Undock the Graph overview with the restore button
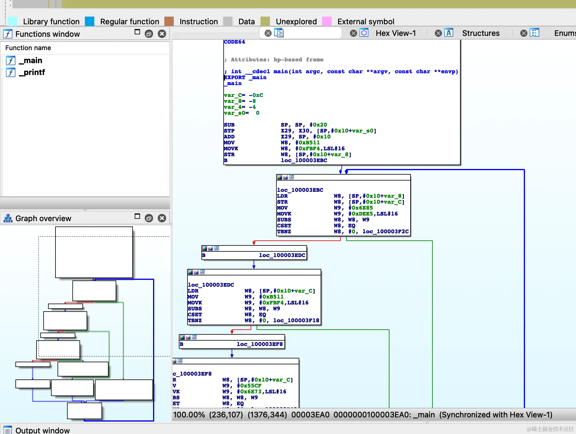 (x=149, y=218)
